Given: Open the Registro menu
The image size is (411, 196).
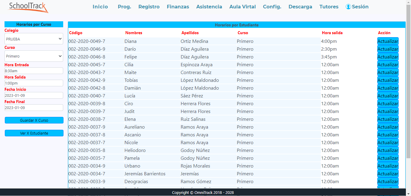Looking at the screenshot, I should [149, 7].
